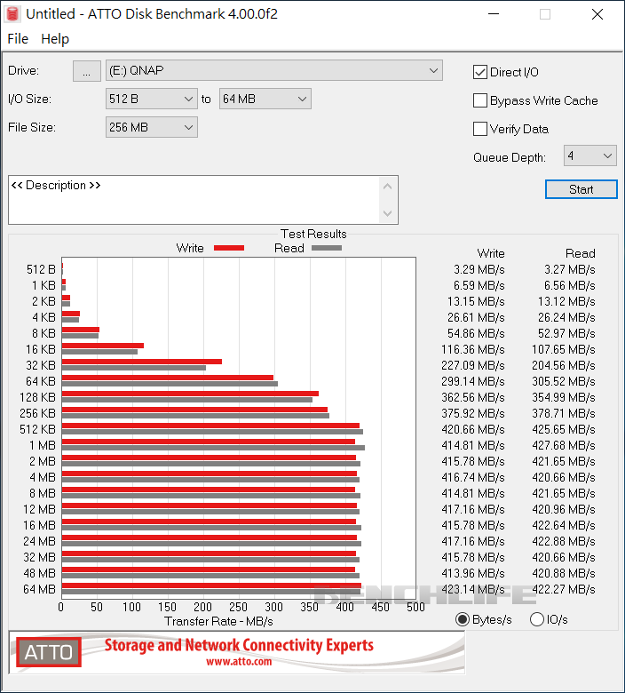Click the ATTO app icon in title bar
625x693 pixels.
point(12,13)
